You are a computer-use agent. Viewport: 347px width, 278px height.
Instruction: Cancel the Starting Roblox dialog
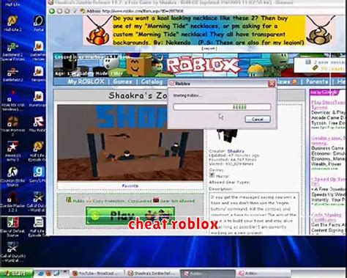[258, 119]
